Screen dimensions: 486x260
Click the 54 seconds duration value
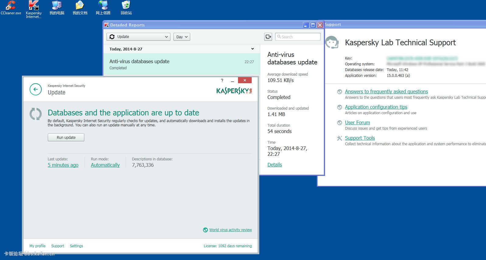coord(279,131)
